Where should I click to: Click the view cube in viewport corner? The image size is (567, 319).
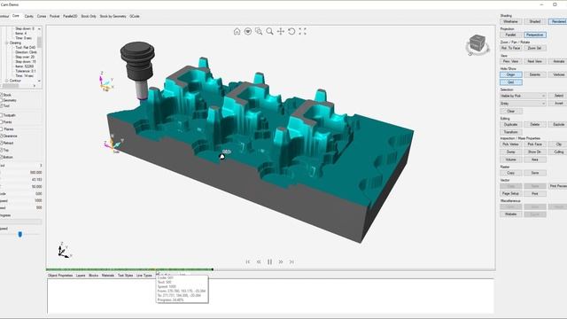point(478,44)
